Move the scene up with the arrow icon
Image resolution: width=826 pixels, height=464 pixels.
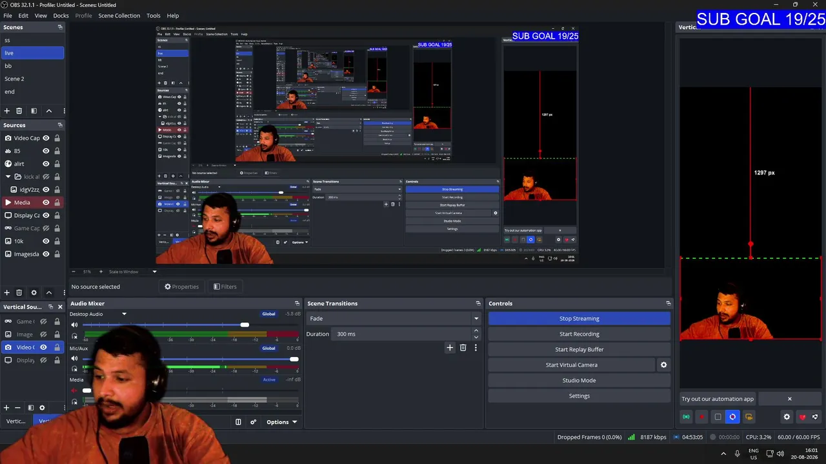click(x=48, y=111)
